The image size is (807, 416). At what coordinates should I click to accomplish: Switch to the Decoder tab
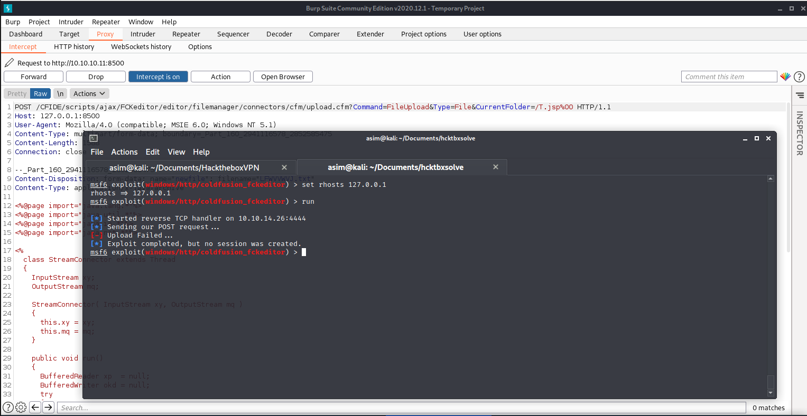pyautogui.click(x=279, y=34)
